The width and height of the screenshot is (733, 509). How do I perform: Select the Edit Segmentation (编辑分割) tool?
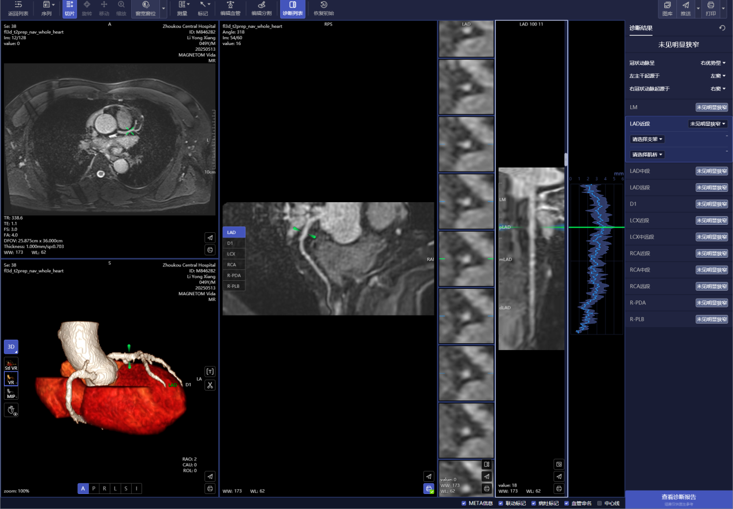[261, 8]
